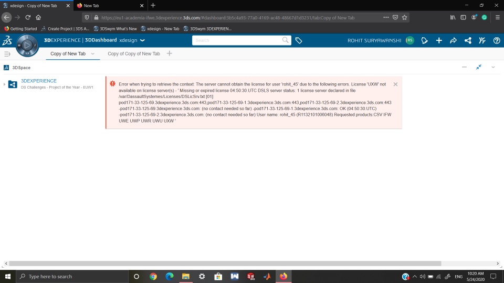Open notifications icon in top bar

pos(424,40)
